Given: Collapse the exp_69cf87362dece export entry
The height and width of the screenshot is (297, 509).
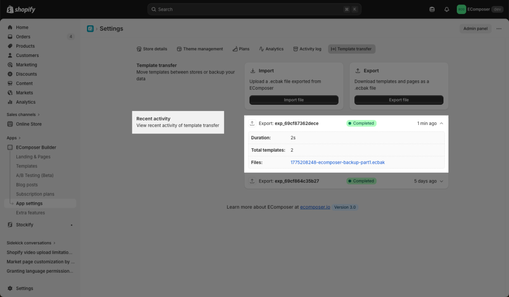Looking at the screenshot, I should pos(441,123).
